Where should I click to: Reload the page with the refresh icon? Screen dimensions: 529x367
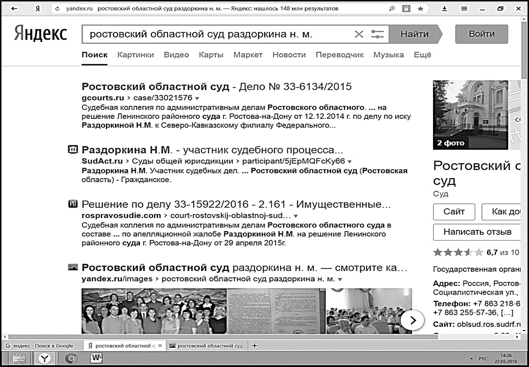point(57,9)
